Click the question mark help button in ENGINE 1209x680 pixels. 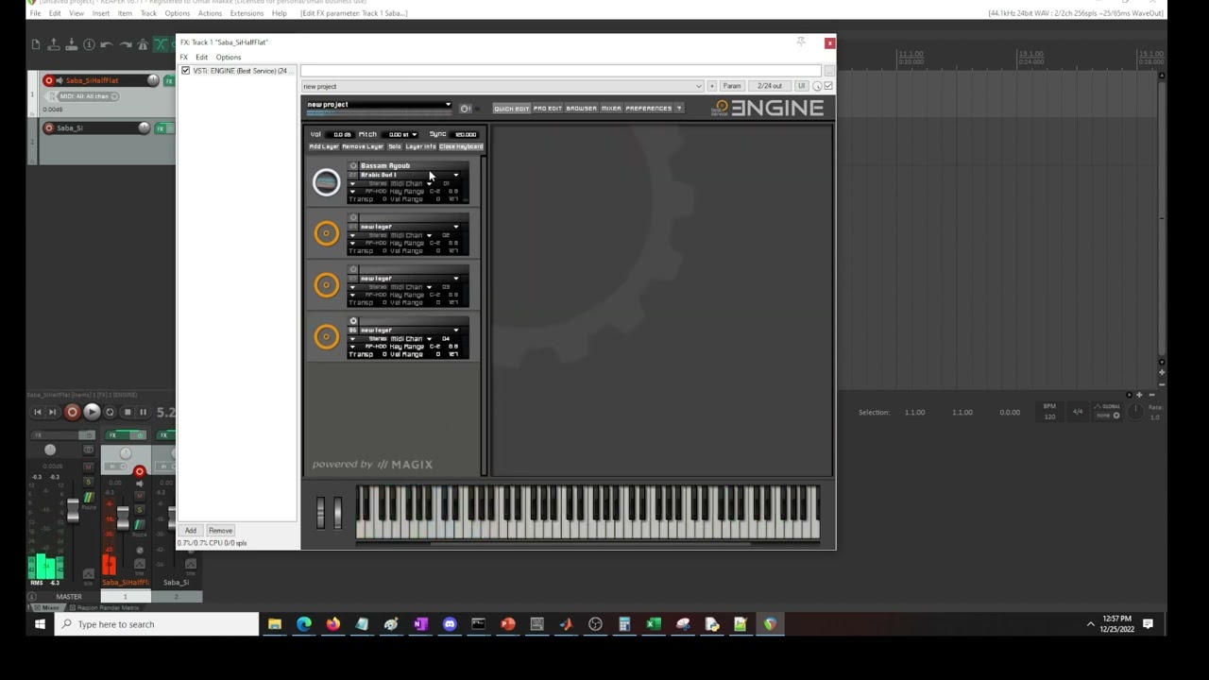[679, 109]
